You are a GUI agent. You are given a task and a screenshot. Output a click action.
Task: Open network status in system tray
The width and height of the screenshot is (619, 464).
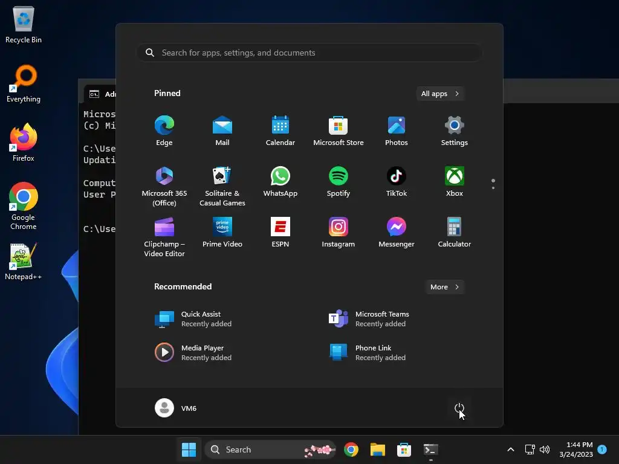(x=530, y=449)
